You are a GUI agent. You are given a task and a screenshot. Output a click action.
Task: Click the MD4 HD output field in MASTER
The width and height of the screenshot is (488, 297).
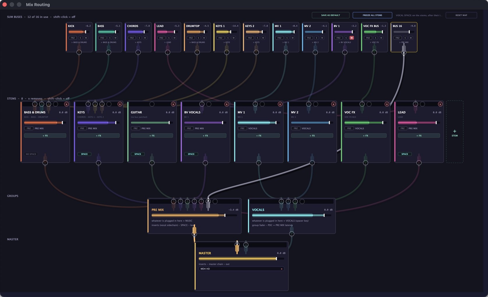(x=241, y=269)
